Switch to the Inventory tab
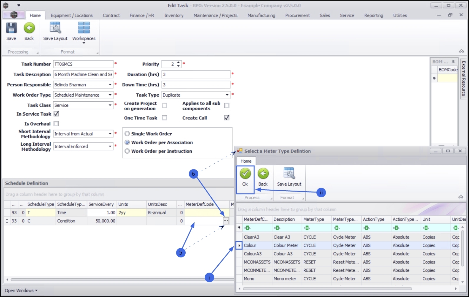This screenshot has height=297, width=469. point(174,15)
